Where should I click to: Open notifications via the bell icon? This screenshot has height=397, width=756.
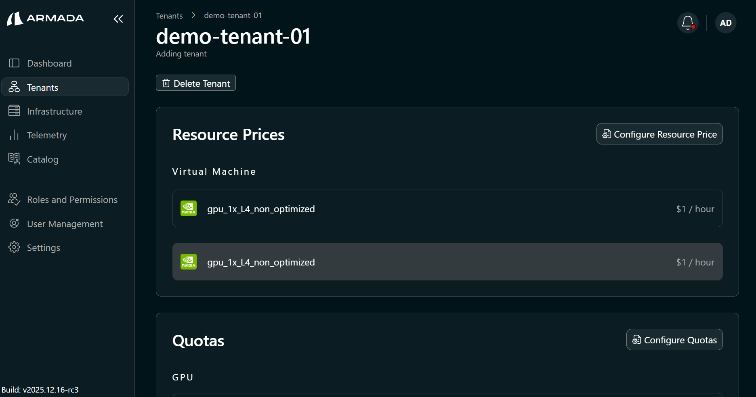pyautogui.click(x=687, y=23)
